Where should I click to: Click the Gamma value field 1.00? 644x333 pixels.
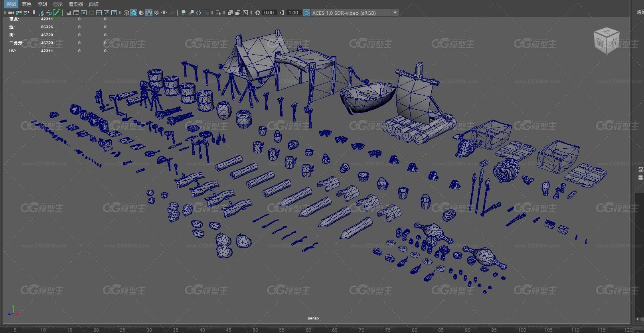coord(294,13)
